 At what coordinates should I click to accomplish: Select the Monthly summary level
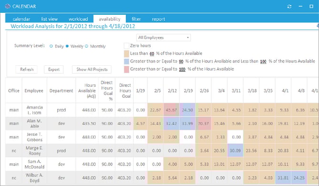click(x=86, y=46)
